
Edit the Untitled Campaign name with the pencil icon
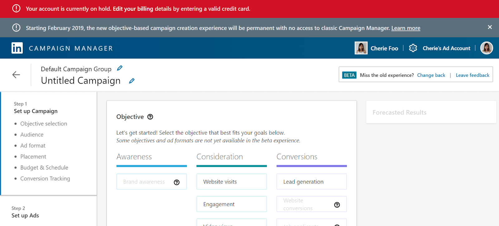click(132, 81)
